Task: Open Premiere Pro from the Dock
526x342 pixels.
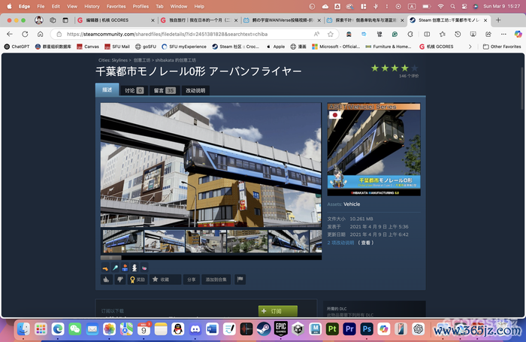Action: (349, 329)
